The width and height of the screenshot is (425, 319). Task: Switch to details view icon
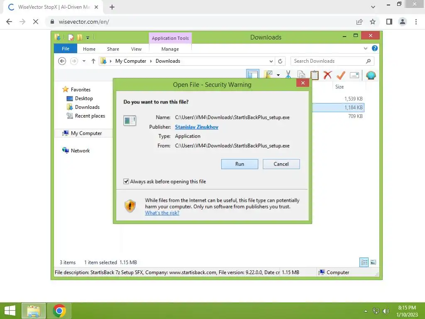pos(364,262)
